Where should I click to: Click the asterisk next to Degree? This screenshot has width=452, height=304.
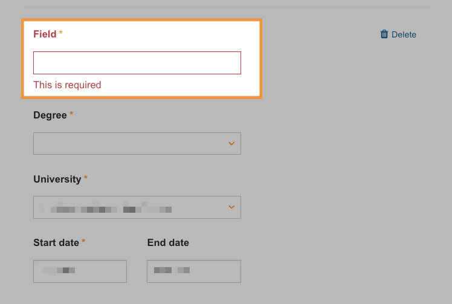[71, 114]
